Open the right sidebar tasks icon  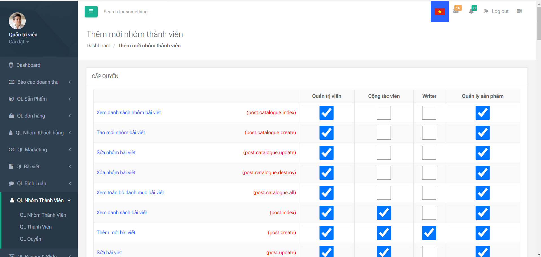(519, 11)
